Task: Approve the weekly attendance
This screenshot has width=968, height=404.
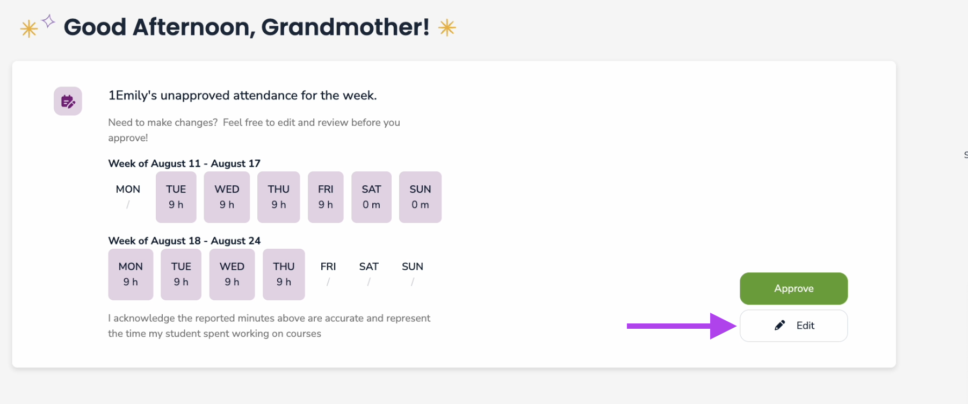Action: coord(793,288)
